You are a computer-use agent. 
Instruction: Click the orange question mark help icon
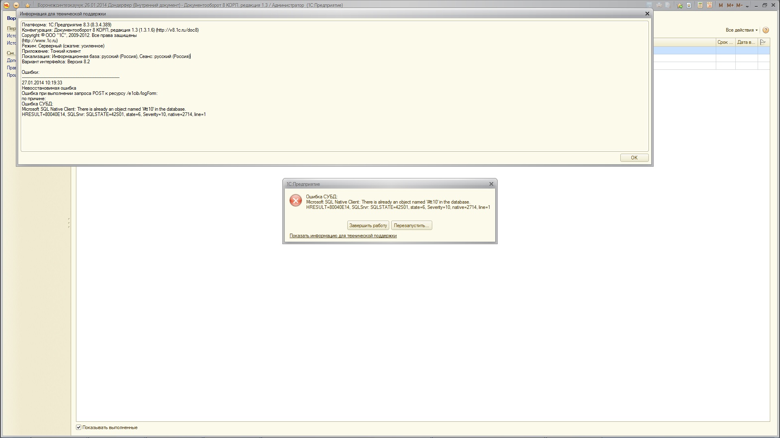(766, 30)
